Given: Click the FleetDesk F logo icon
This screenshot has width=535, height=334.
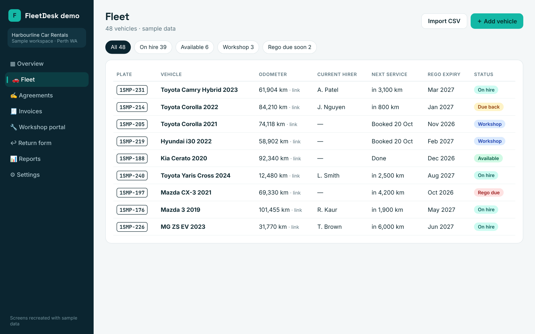Looking at the screenshot, I should [x=14, y=16].
